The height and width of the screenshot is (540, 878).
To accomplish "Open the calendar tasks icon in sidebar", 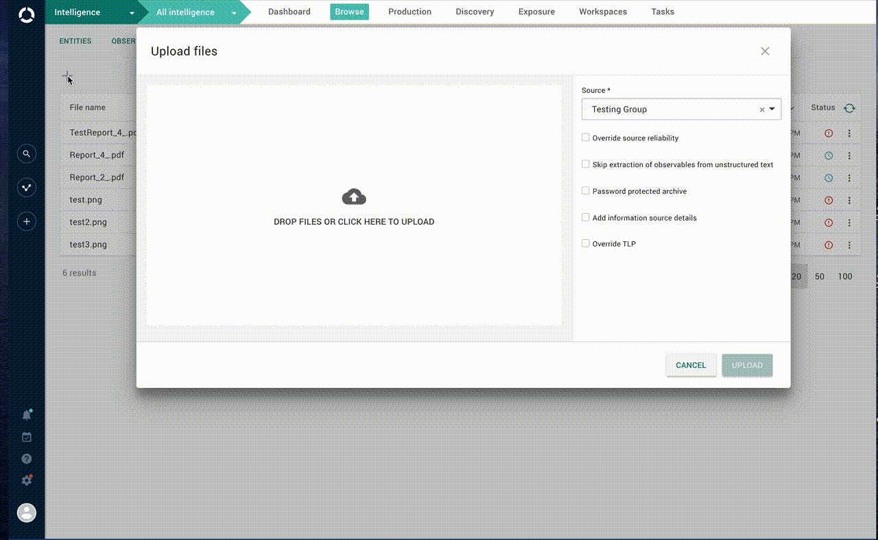I will tap(27, 437).
